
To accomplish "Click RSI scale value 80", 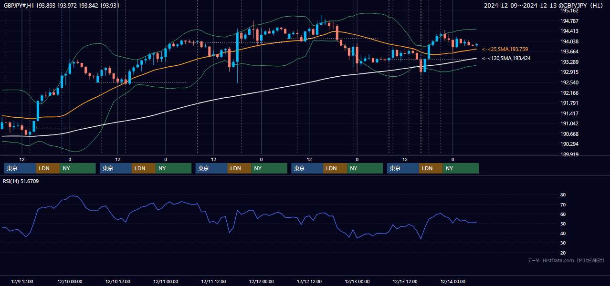I will (x=563, y=195).
